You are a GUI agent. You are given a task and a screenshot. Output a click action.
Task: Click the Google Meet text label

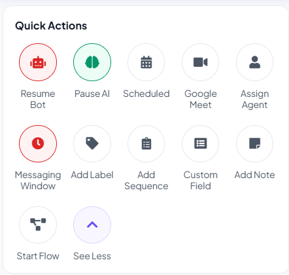tap(201, 100)
